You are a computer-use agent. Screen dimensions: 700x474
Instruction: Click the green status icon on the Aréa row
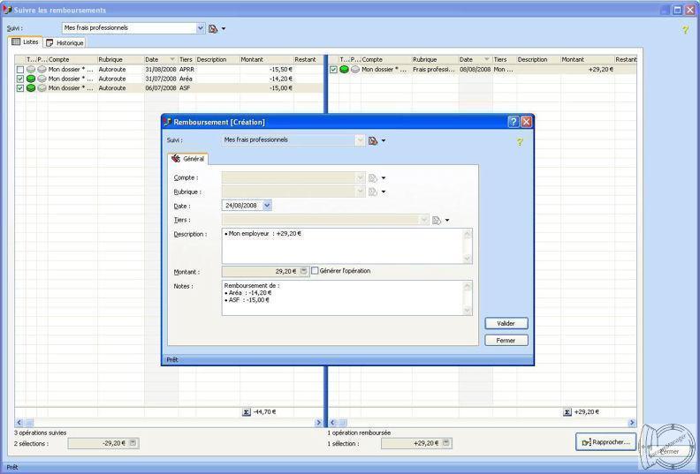tap(31, 79)
